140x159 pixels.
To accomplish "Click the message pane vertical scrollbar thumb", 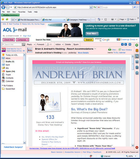I will tap(133, 64).
